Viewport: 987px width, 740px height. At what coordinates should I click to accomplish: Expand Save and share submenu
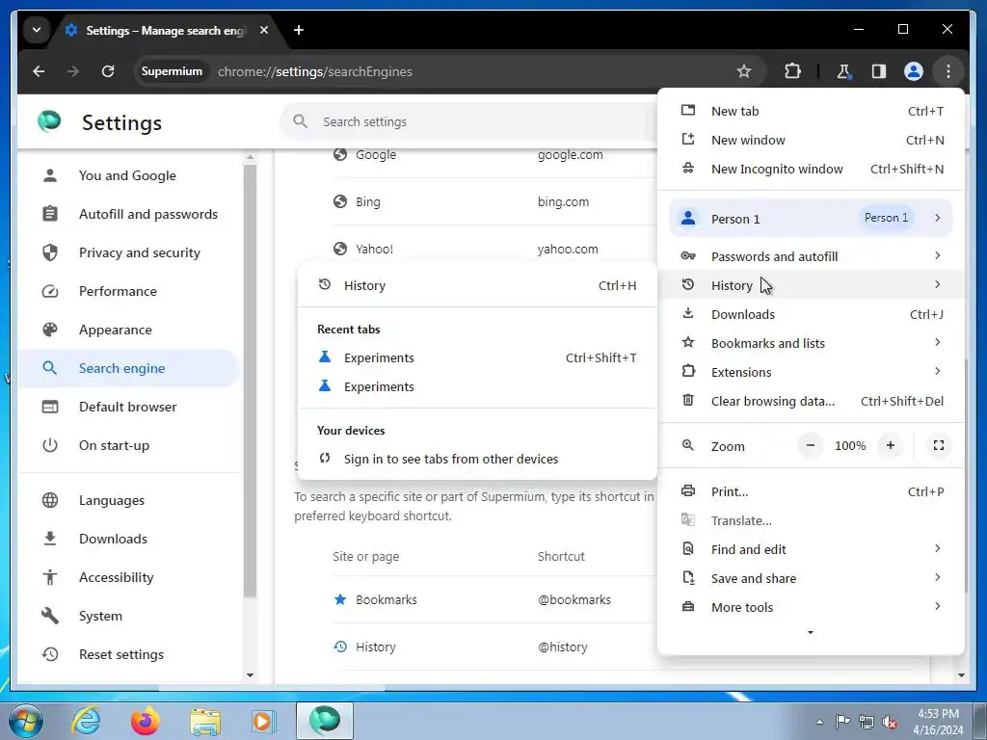pyautogui.click(x=811, y=578)
